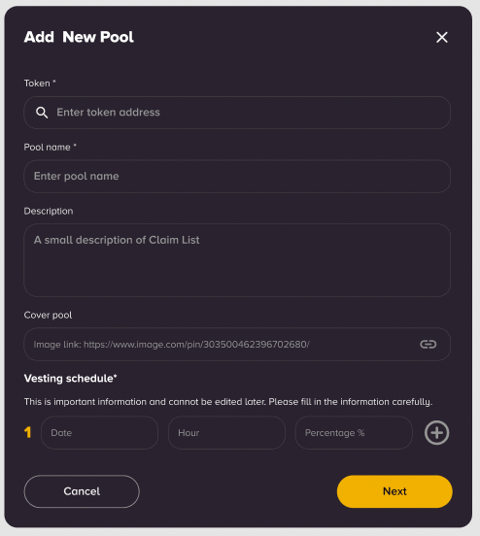Select the yellow row number 1
The width and height of the screenshot is (480, 536).
[x=28, y=432]
